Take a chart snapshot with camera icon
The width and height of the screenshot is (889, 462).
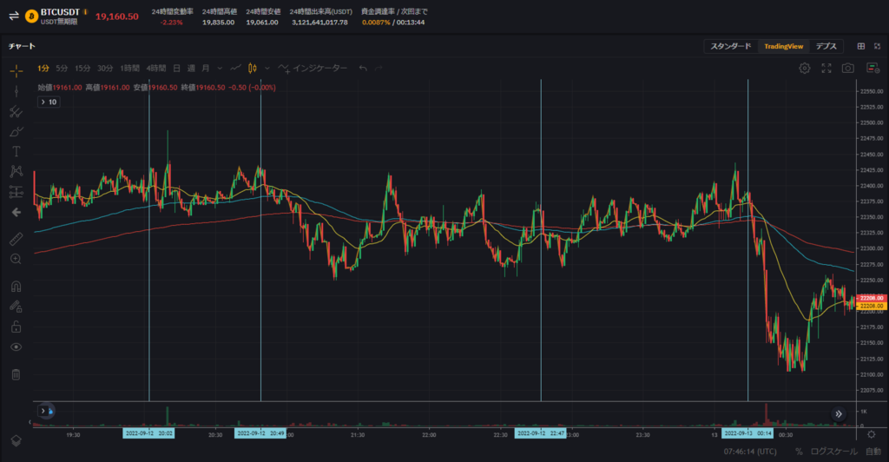point(847,68)
